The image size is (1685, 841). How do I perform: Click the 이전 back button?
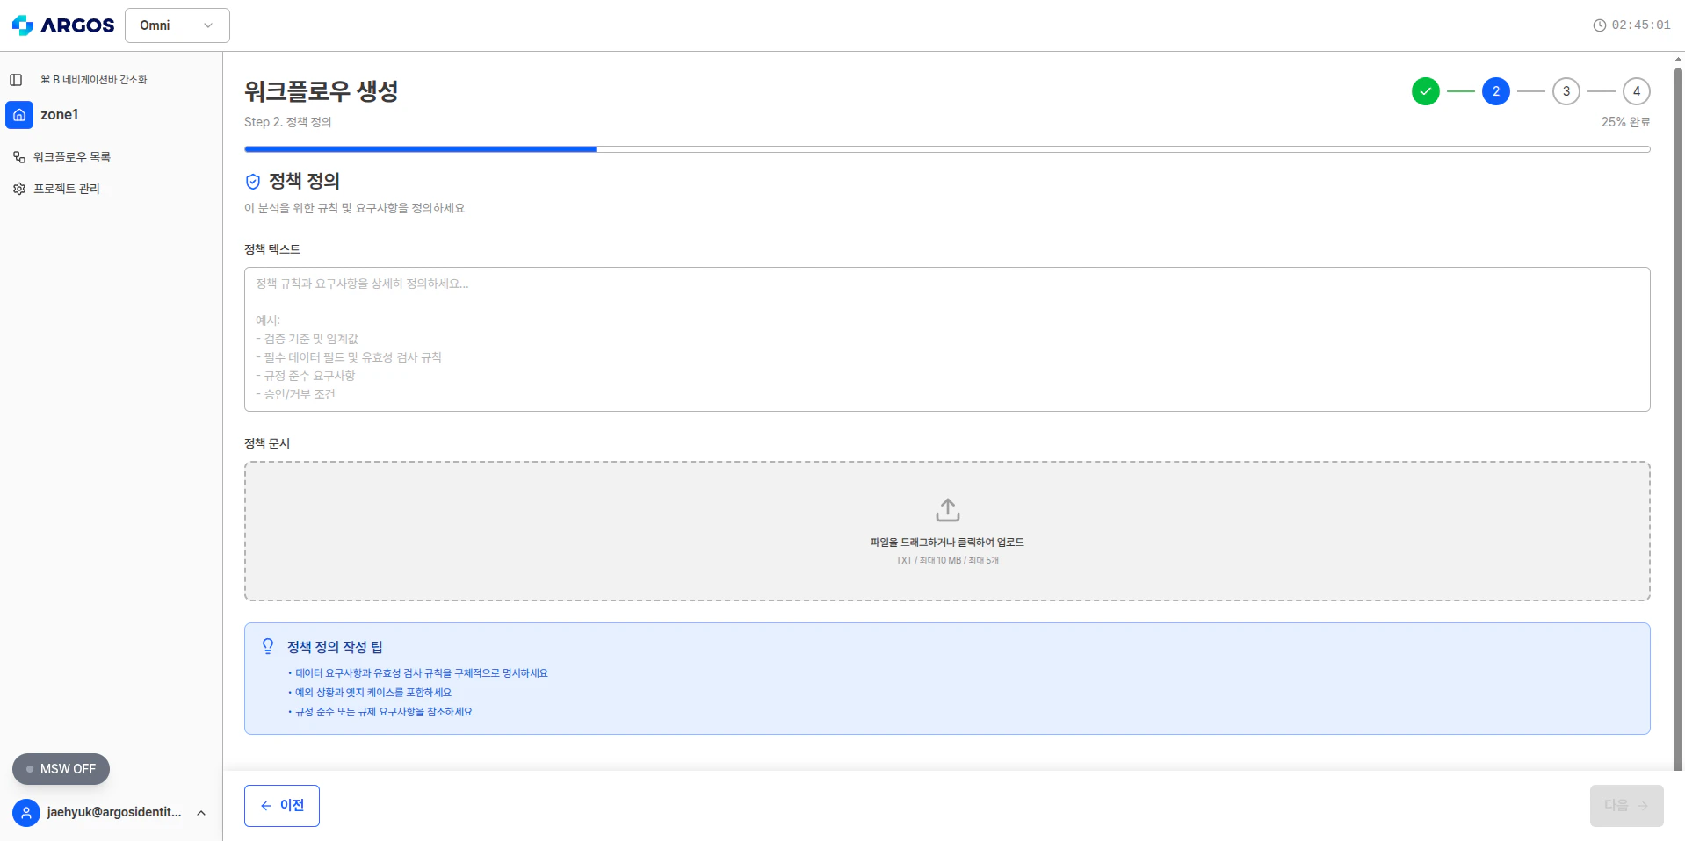coord(282,806)
